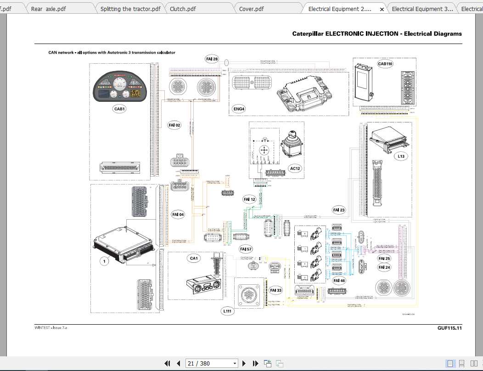Select single page view mode
The image size is (483, 371).
450,363
